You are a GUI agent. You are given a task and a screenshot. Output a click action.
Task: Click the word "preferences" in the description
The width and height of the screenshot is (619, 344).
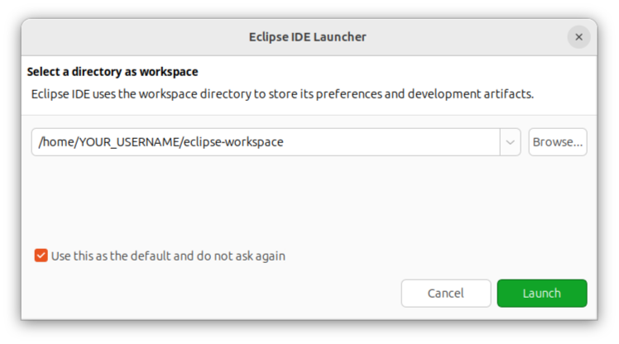346,93
